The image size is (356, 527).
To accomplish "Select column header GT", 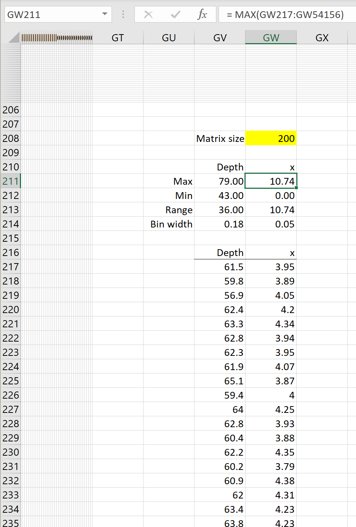I will (118, 38).
